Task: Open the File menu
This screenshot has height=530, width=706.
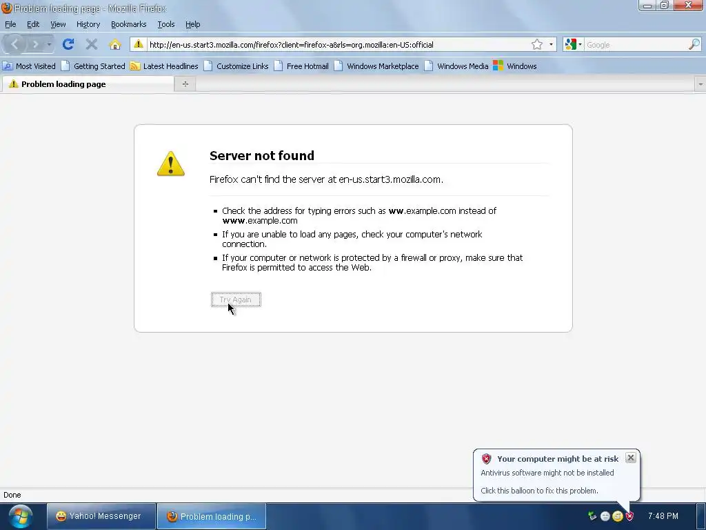Action: point(10,24)
